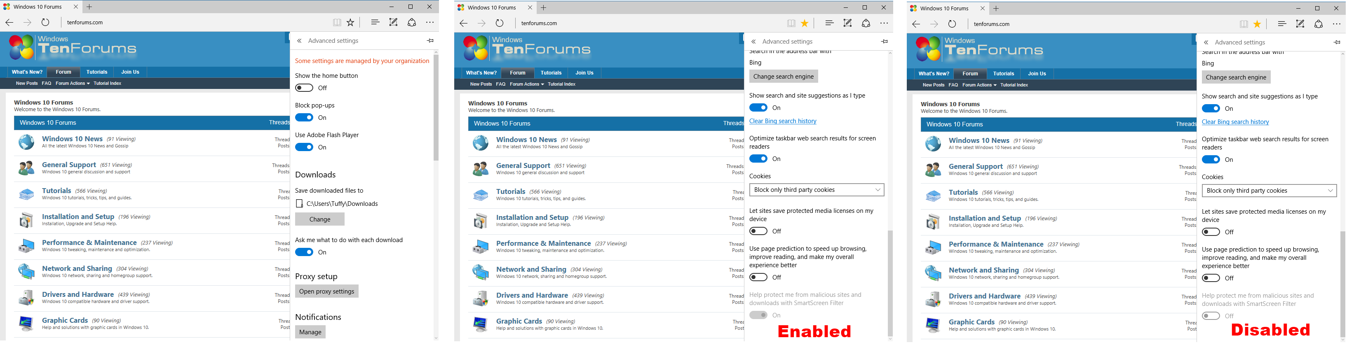Select the Forum tab in the right window
1347x345 pixels.
[970, 74]
